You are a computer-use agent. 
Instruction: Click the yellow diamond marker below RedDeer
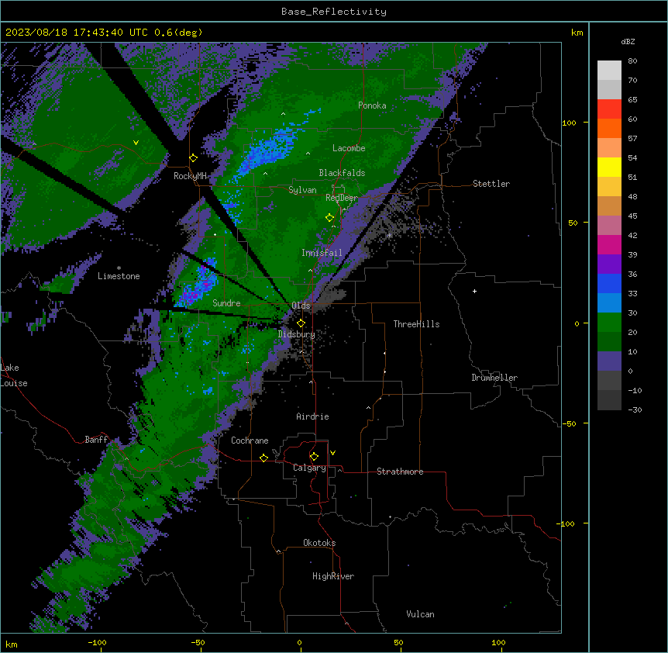(329, 218)
